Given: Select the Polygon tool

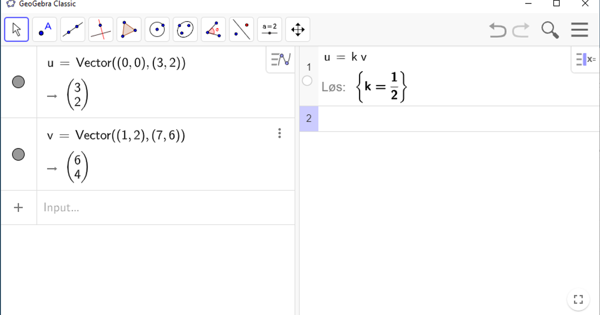Looking at the screenshot, I should click(128, 29).
